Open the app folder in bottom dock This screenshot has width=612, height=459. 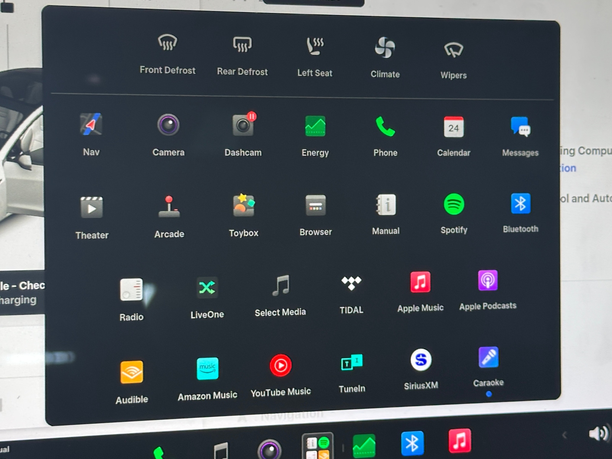click(x=317, y=446)
